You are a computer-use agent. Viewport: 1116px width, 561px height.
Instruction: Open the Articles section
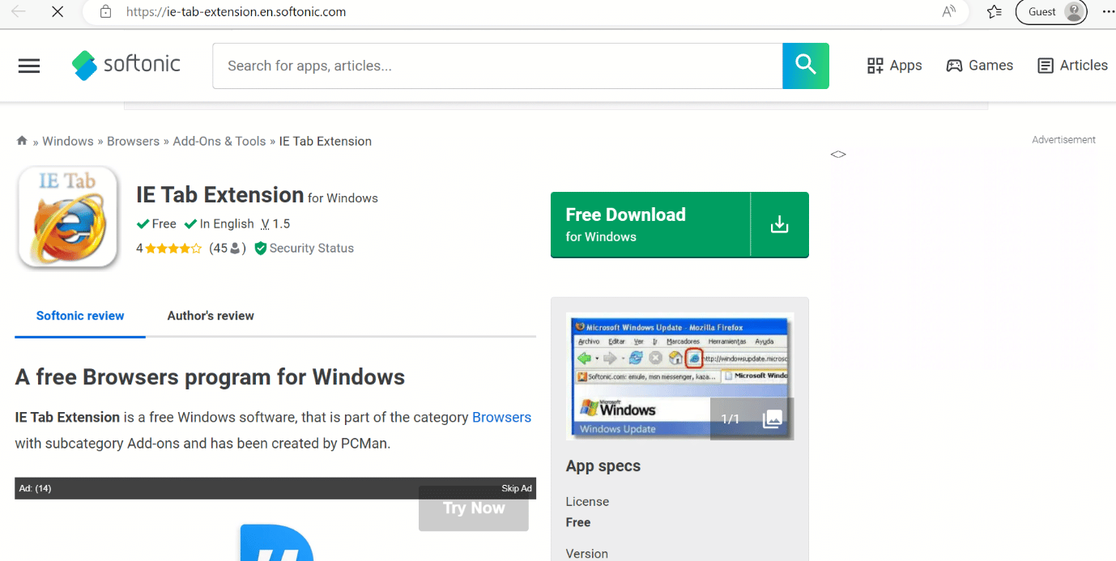[1072, 66]
